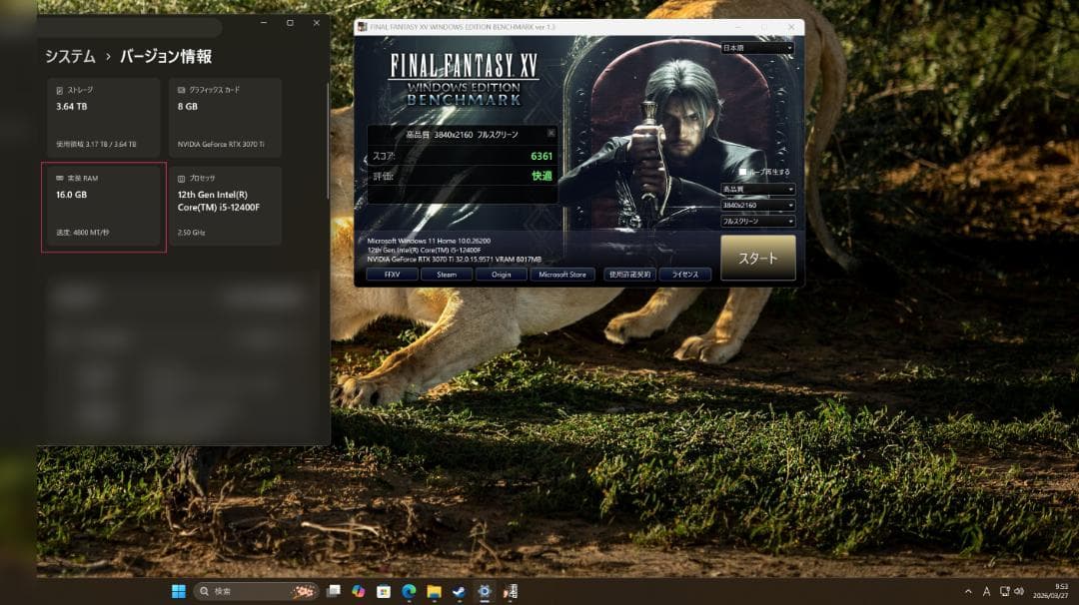Open Microsoft Store taskbar icon
Viewport: 1079px width, 605px height.
pyautogui.click(x=384, y=591)
